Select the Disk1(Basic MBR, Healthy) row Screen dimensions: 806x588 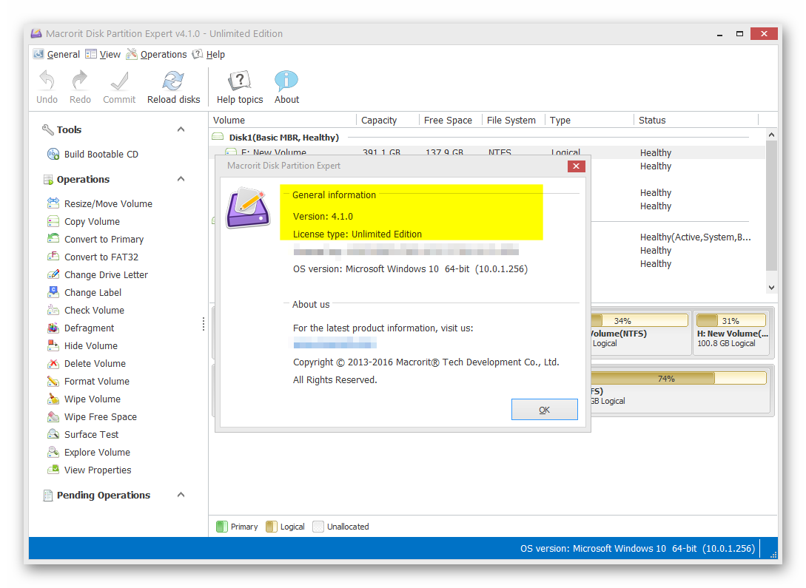point(487,138)
